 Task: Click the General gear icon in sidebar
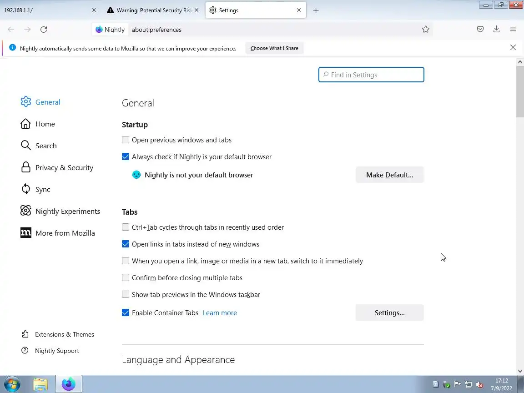[x=26, y=101]
